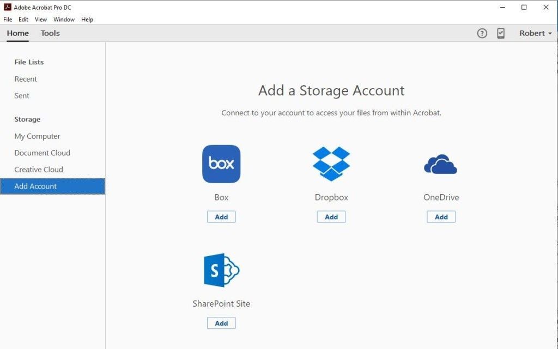Click the SharePoint Site logo icon
The height and width of the screenshot is (349, 558).
click(x=221, y=270)
